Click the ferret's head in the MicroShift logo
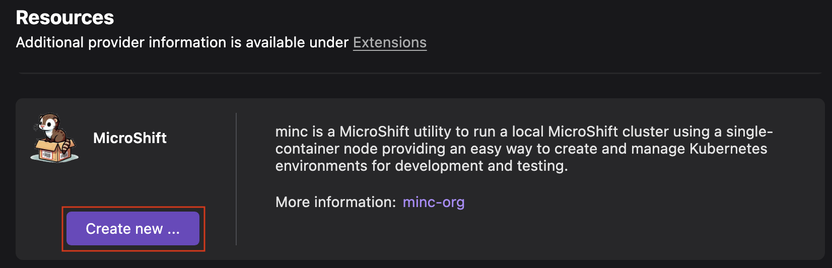Viewport: 832px width, 268px height. click(x=49, y=122)
